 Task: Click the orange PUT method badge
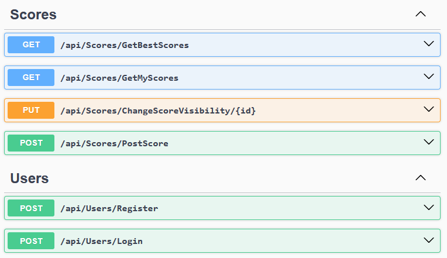[31, 111]
